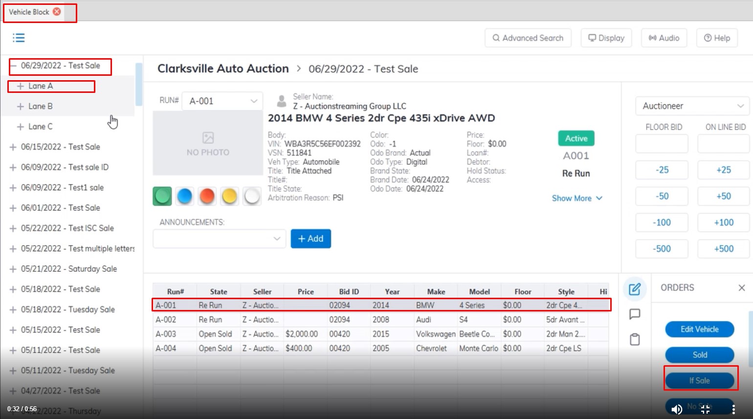753x419 pixels.
Task: Expand Lane B in the tree
Action: pyautogui.click(x=21, y=106)
